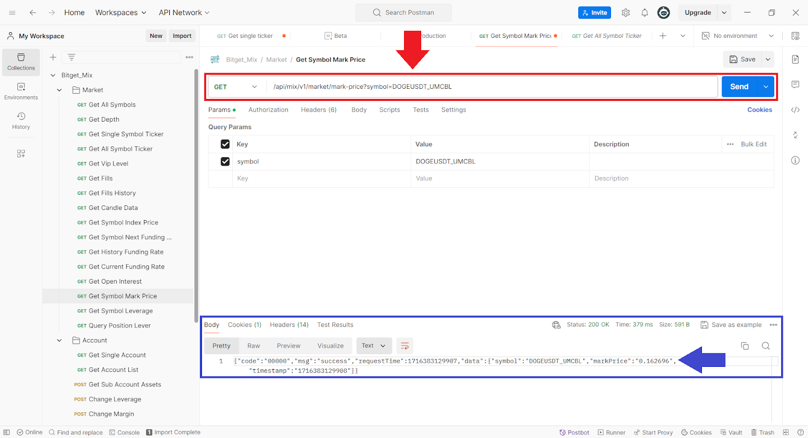Open collections options three-dot menu
This screenshot has height=438, width=808.
[x=189, y=57]
